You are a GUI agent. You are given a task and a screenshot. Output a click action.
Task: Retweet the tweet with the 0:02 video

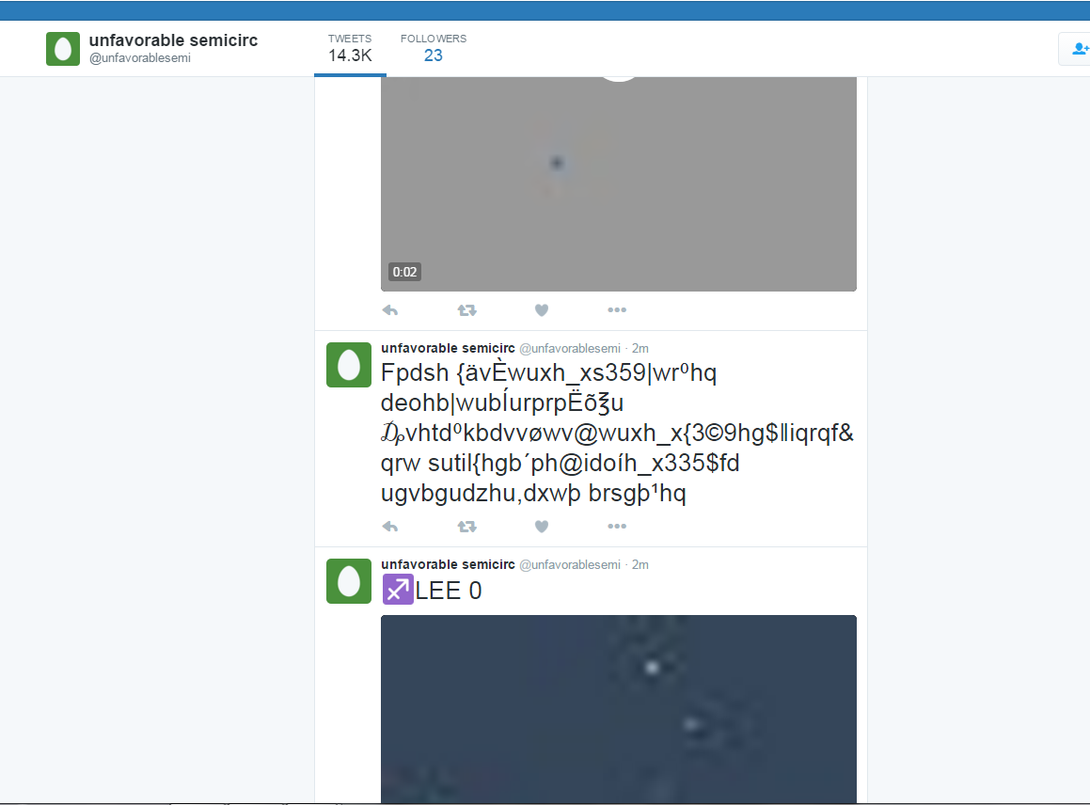[x=466, y=310]
